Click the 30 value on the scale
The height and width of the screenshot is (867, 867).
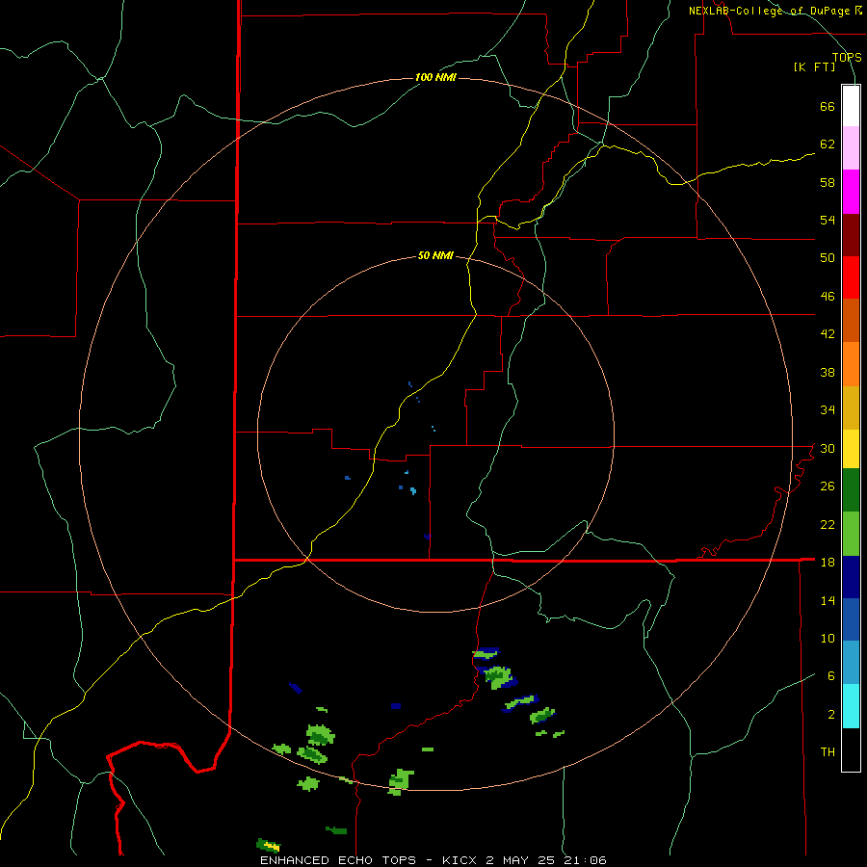pos(828,448)
